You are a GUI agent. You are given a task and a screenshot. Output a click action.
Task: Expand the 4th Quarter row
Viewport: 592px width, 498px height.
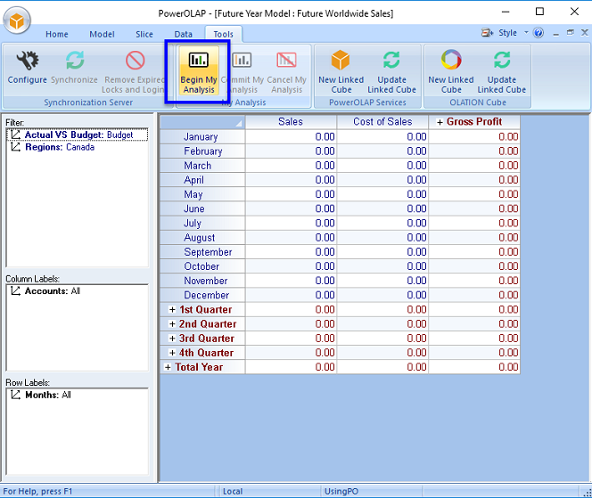pyautogui.click(x=172, y=353)
